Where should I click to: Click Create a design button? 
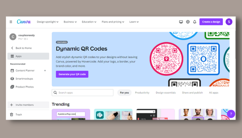click(211, 22)
